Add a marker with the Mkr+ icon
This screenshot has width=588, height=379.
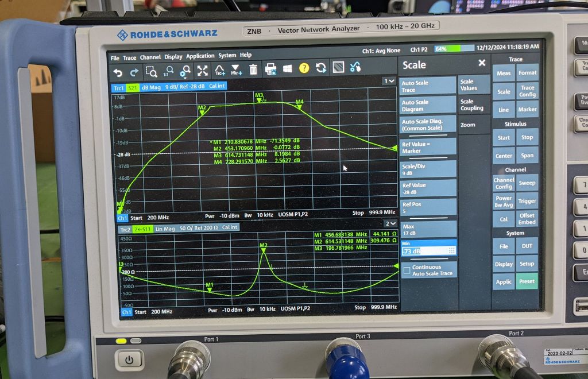236,71
